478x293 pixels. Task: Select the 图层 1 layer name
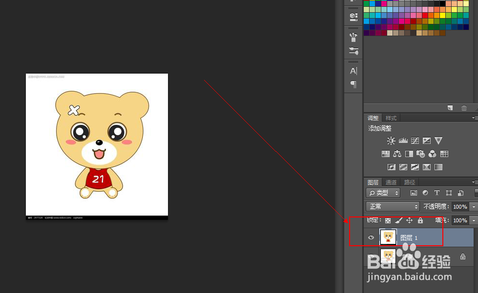click(x=409, y=237)
